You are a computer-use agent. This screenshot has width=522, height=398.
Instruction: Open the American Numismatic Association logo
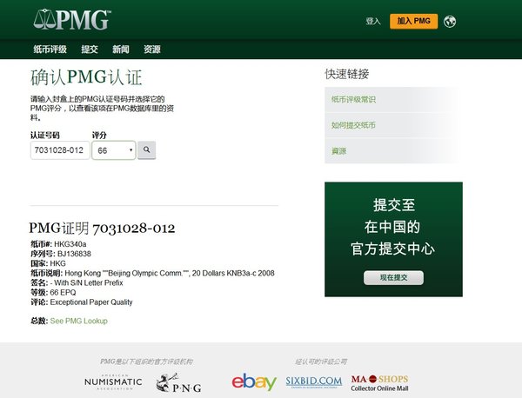pos(113,381)
